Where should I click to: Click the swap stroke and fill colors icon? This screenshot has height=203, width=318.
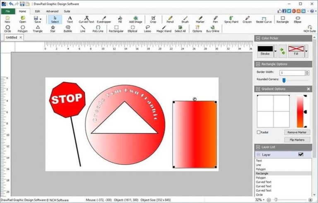point(283,51)
